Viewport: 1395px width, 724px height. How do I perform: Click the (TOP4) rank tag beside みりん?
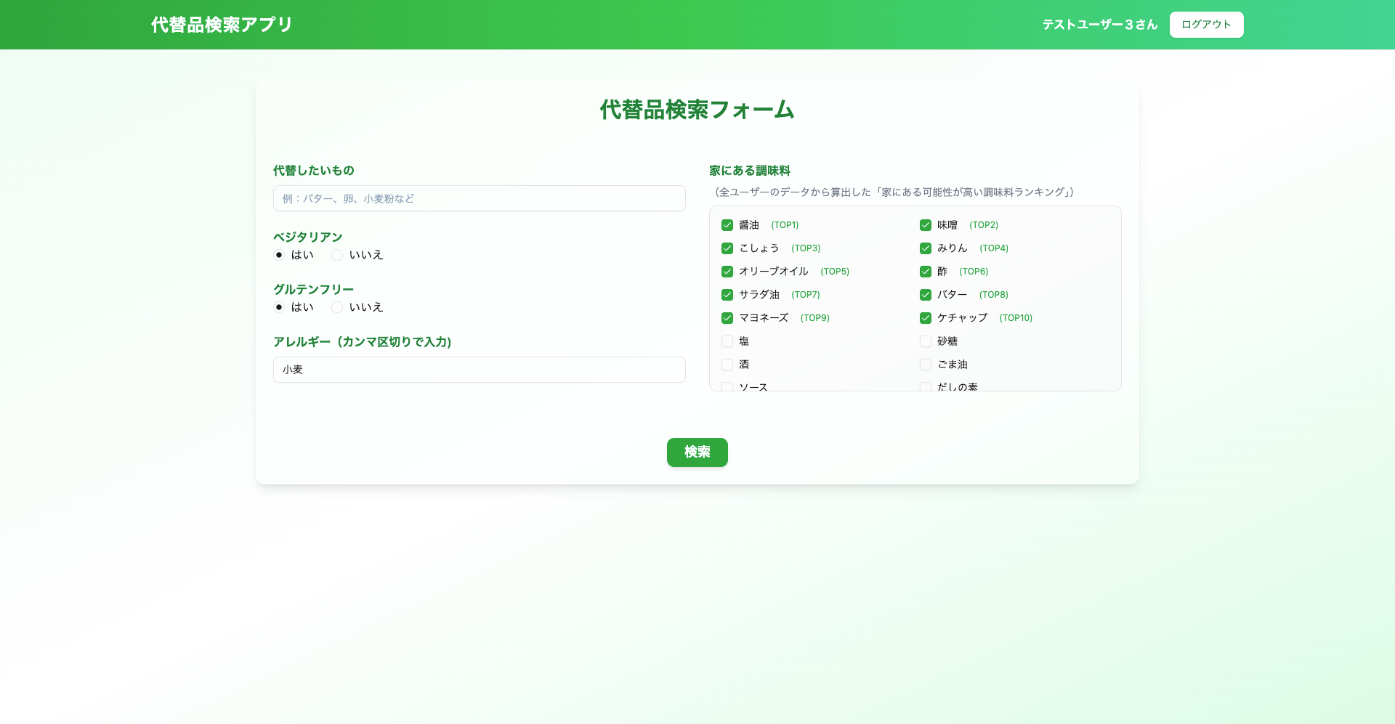click(994, 248)
